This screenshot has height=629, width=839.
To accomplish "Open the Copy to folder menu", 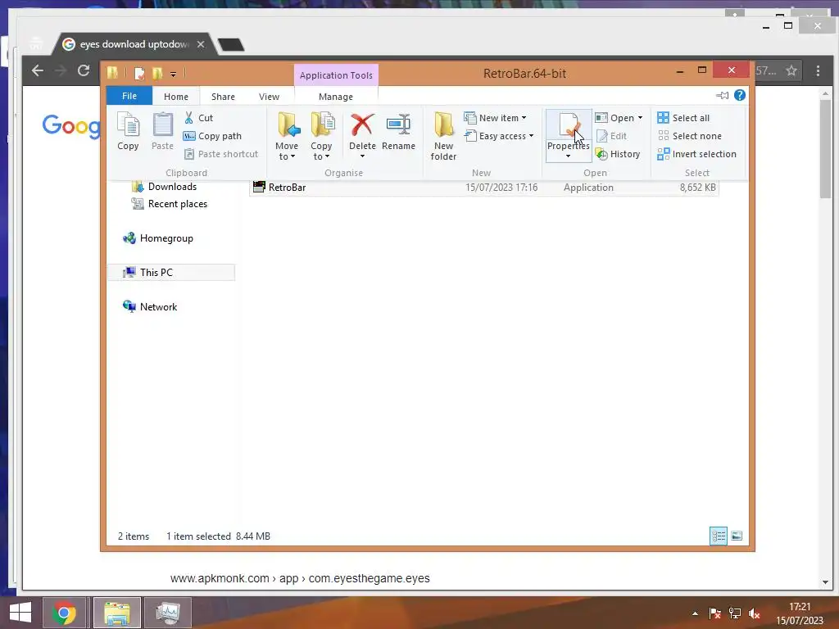I will pyautogui.click(x=321, y=137).
